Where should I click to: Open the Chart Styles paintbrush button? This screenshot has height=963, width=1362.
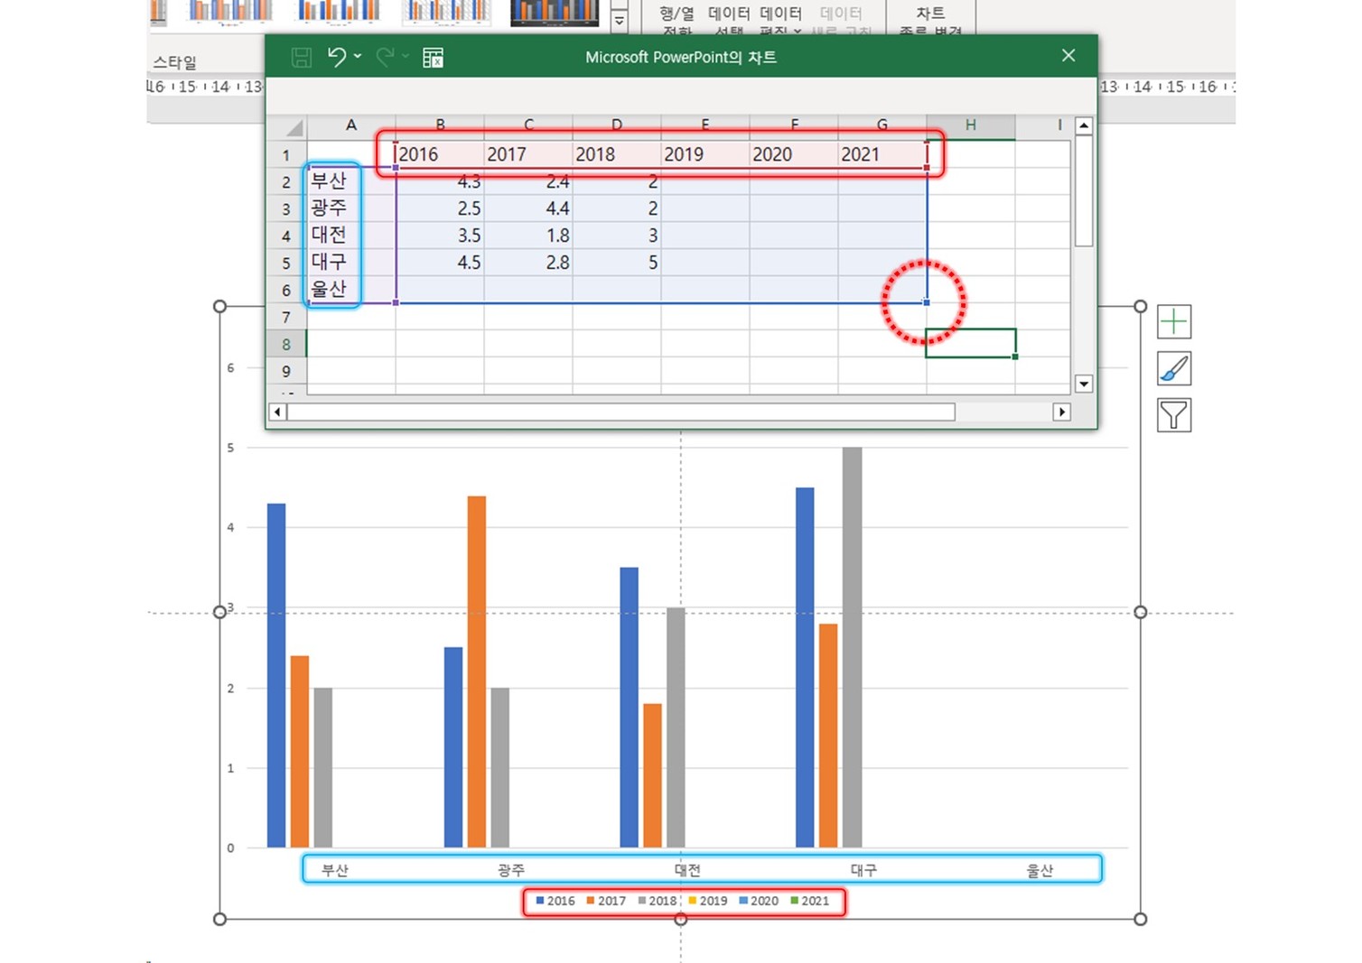click(1174, 368)
